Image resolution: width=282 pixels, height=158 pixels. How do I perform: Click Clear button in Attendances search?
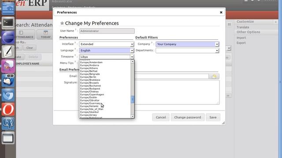(x=30, y=48)
